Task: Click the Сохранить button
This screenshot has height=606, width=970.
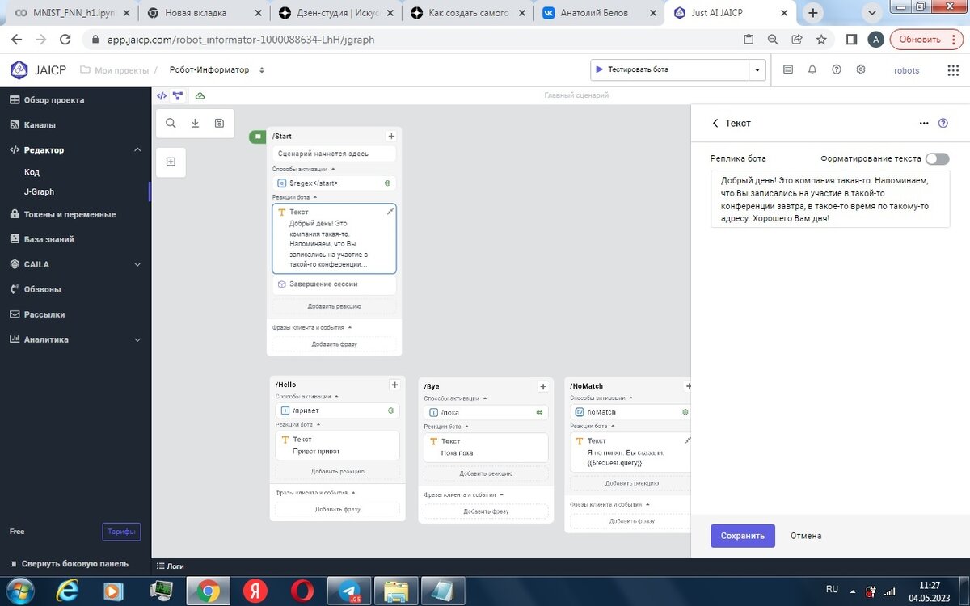Action: point(743,536)
